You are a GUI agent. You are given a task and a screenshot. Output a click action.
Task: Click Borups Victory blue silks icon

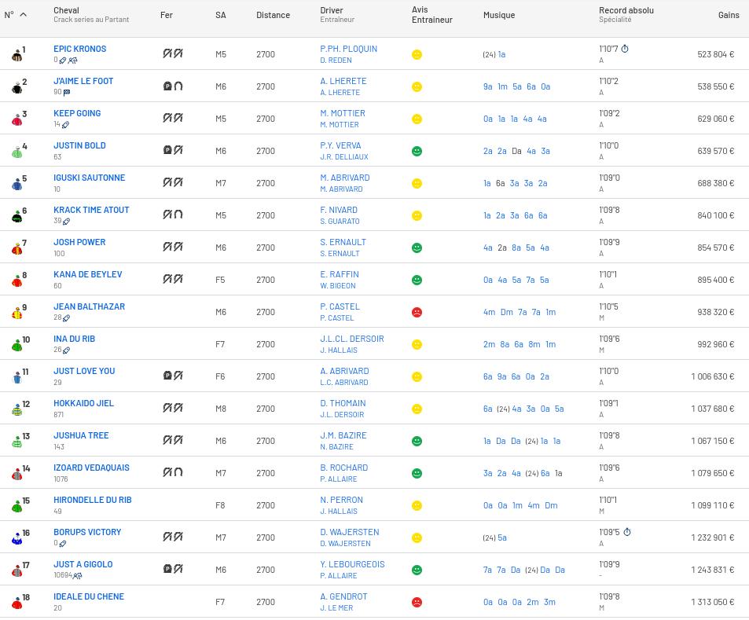coord(17,538)
